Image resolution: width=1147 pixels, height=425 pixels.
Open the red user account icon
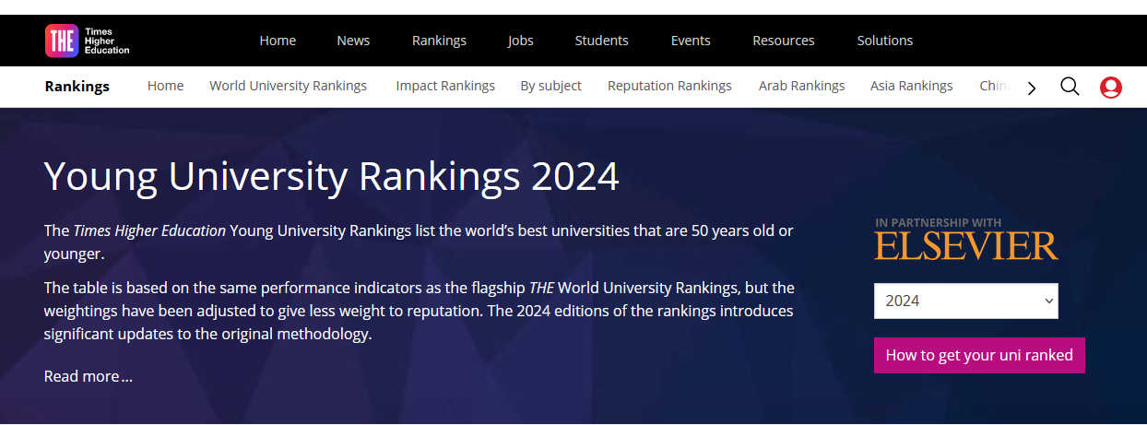pos(1111,88)
